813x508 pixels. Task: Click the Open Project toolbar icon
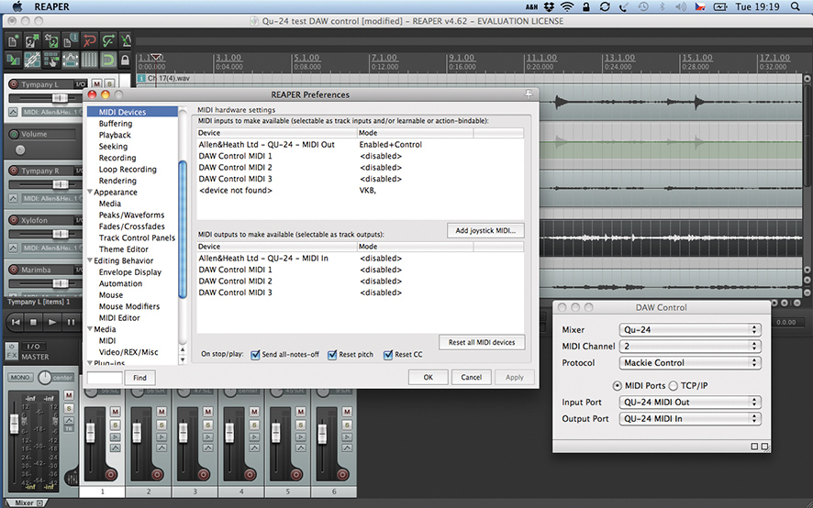pyautogui.click(x=33, y=40)
